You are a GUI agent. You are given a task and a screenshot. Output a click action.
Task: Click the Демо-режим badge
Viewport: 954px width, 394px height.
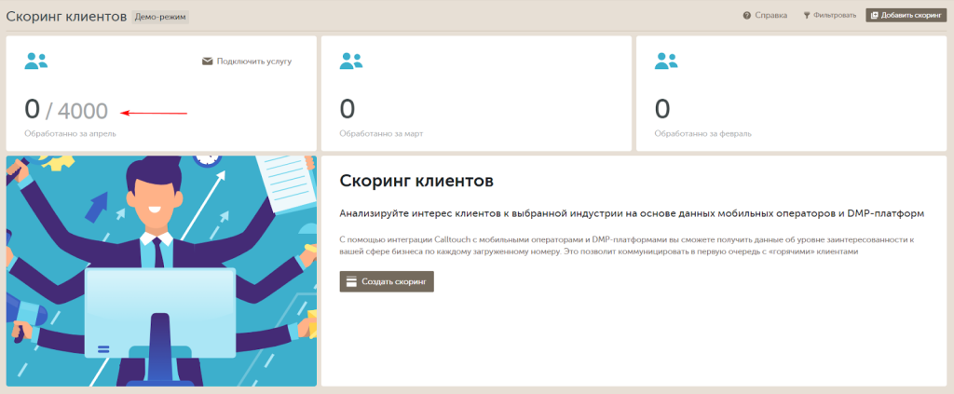click(160, 17)
